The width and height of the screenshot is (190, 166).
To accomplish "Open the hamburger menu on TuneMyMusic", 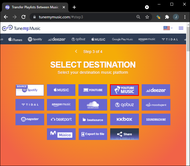I will pos(181,28).
